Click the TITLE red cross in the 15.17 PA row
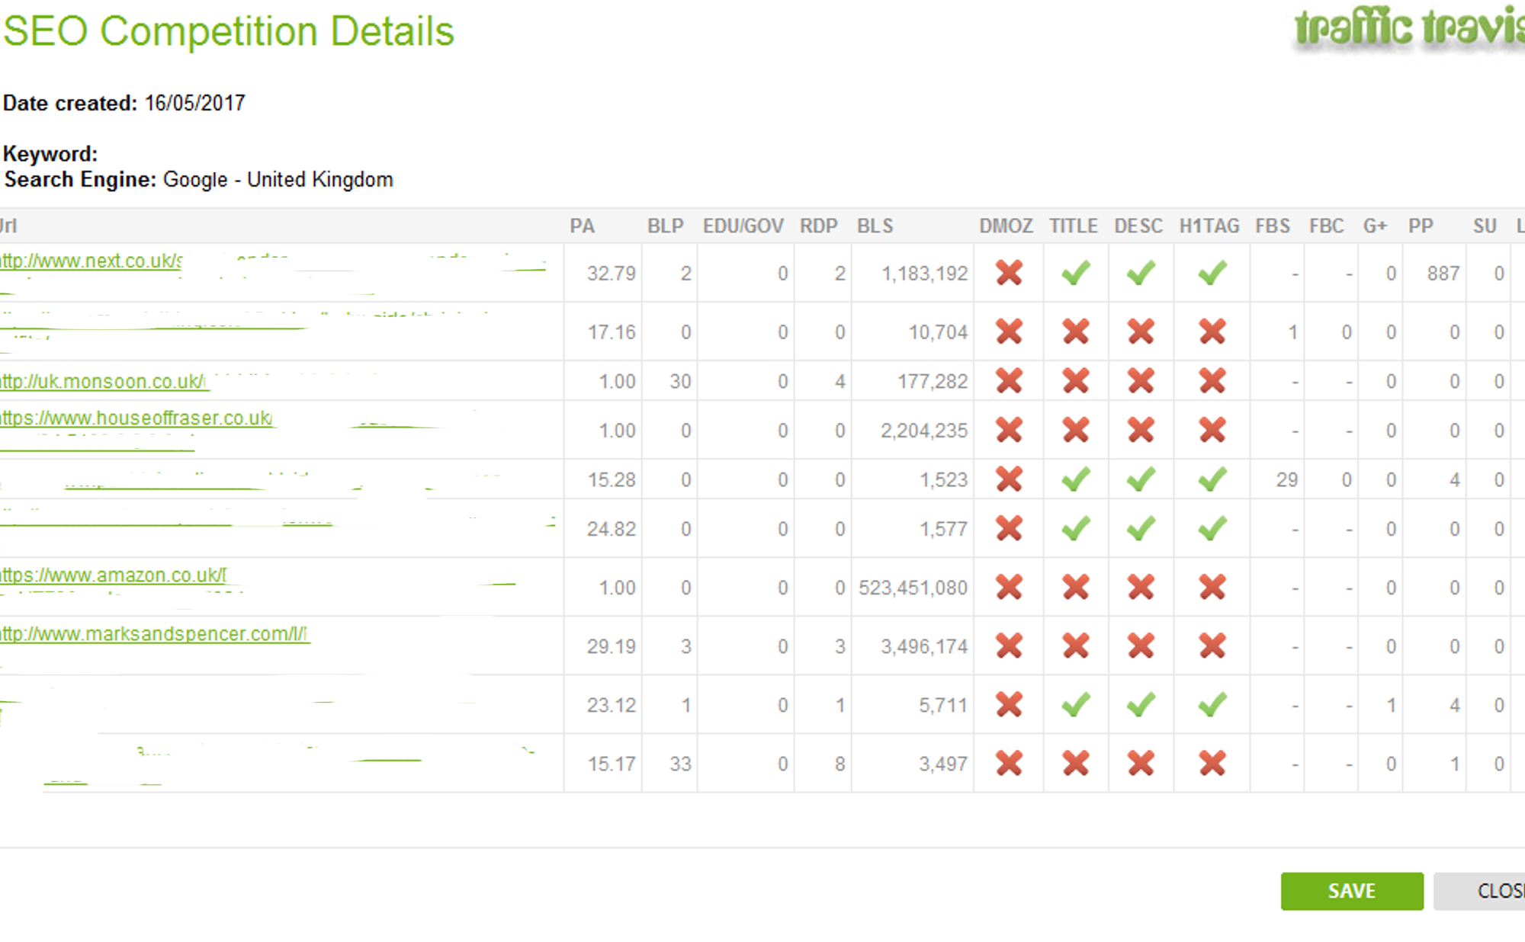This screenshot has height=942, width=1525. (1075, 763)
